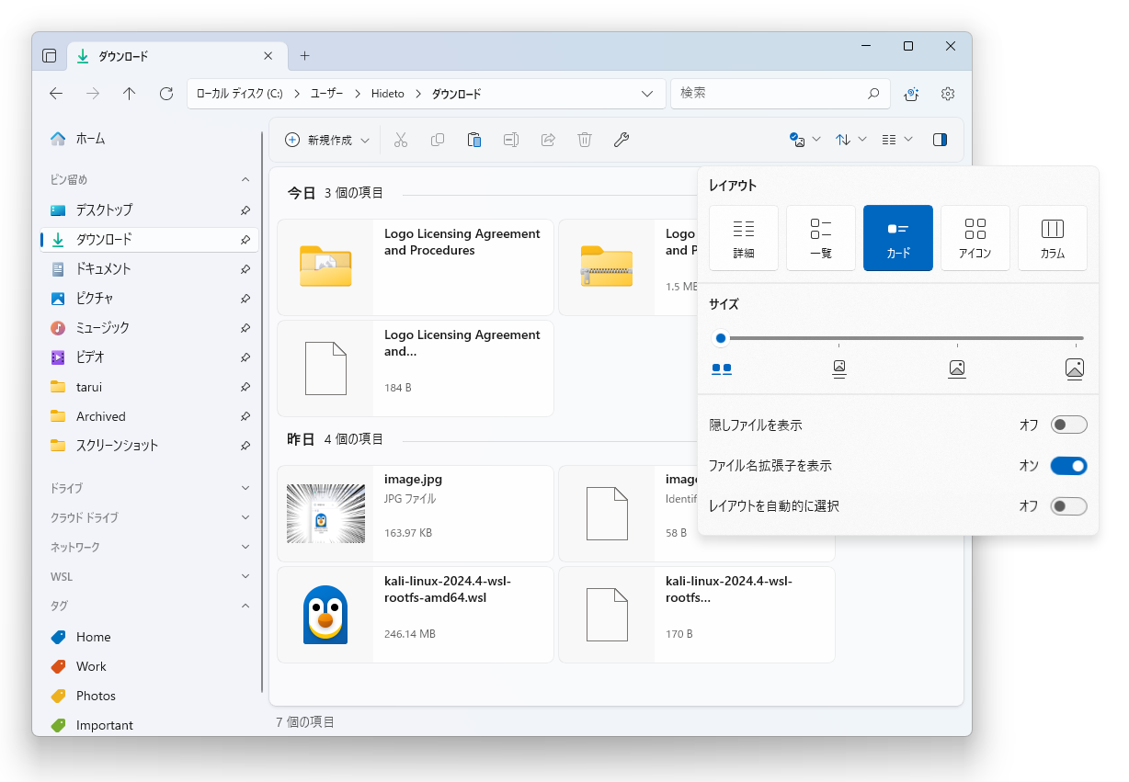This screenshot has height=782, width=1129.
Task: Open ユーザー from the breadcrumb path
Action: [x=326, y=93]
